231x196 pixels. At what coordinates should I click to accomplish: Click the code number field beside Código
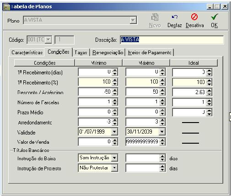click(x=64, y=39)
